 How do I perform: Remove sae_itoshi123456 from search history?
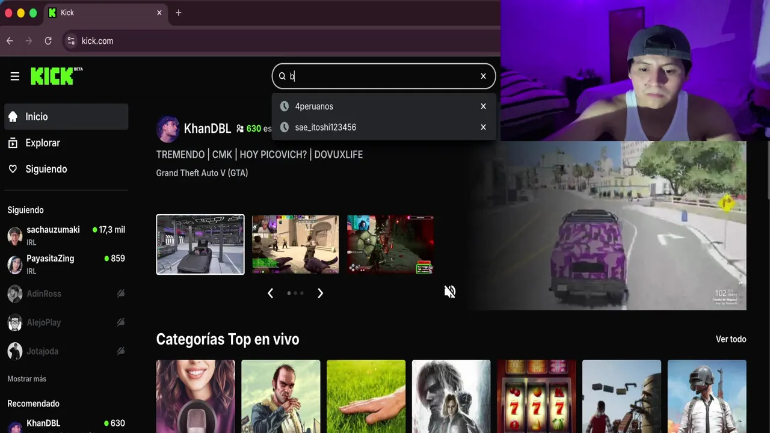483,127
